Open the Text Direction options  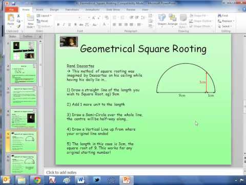point(150,16)
